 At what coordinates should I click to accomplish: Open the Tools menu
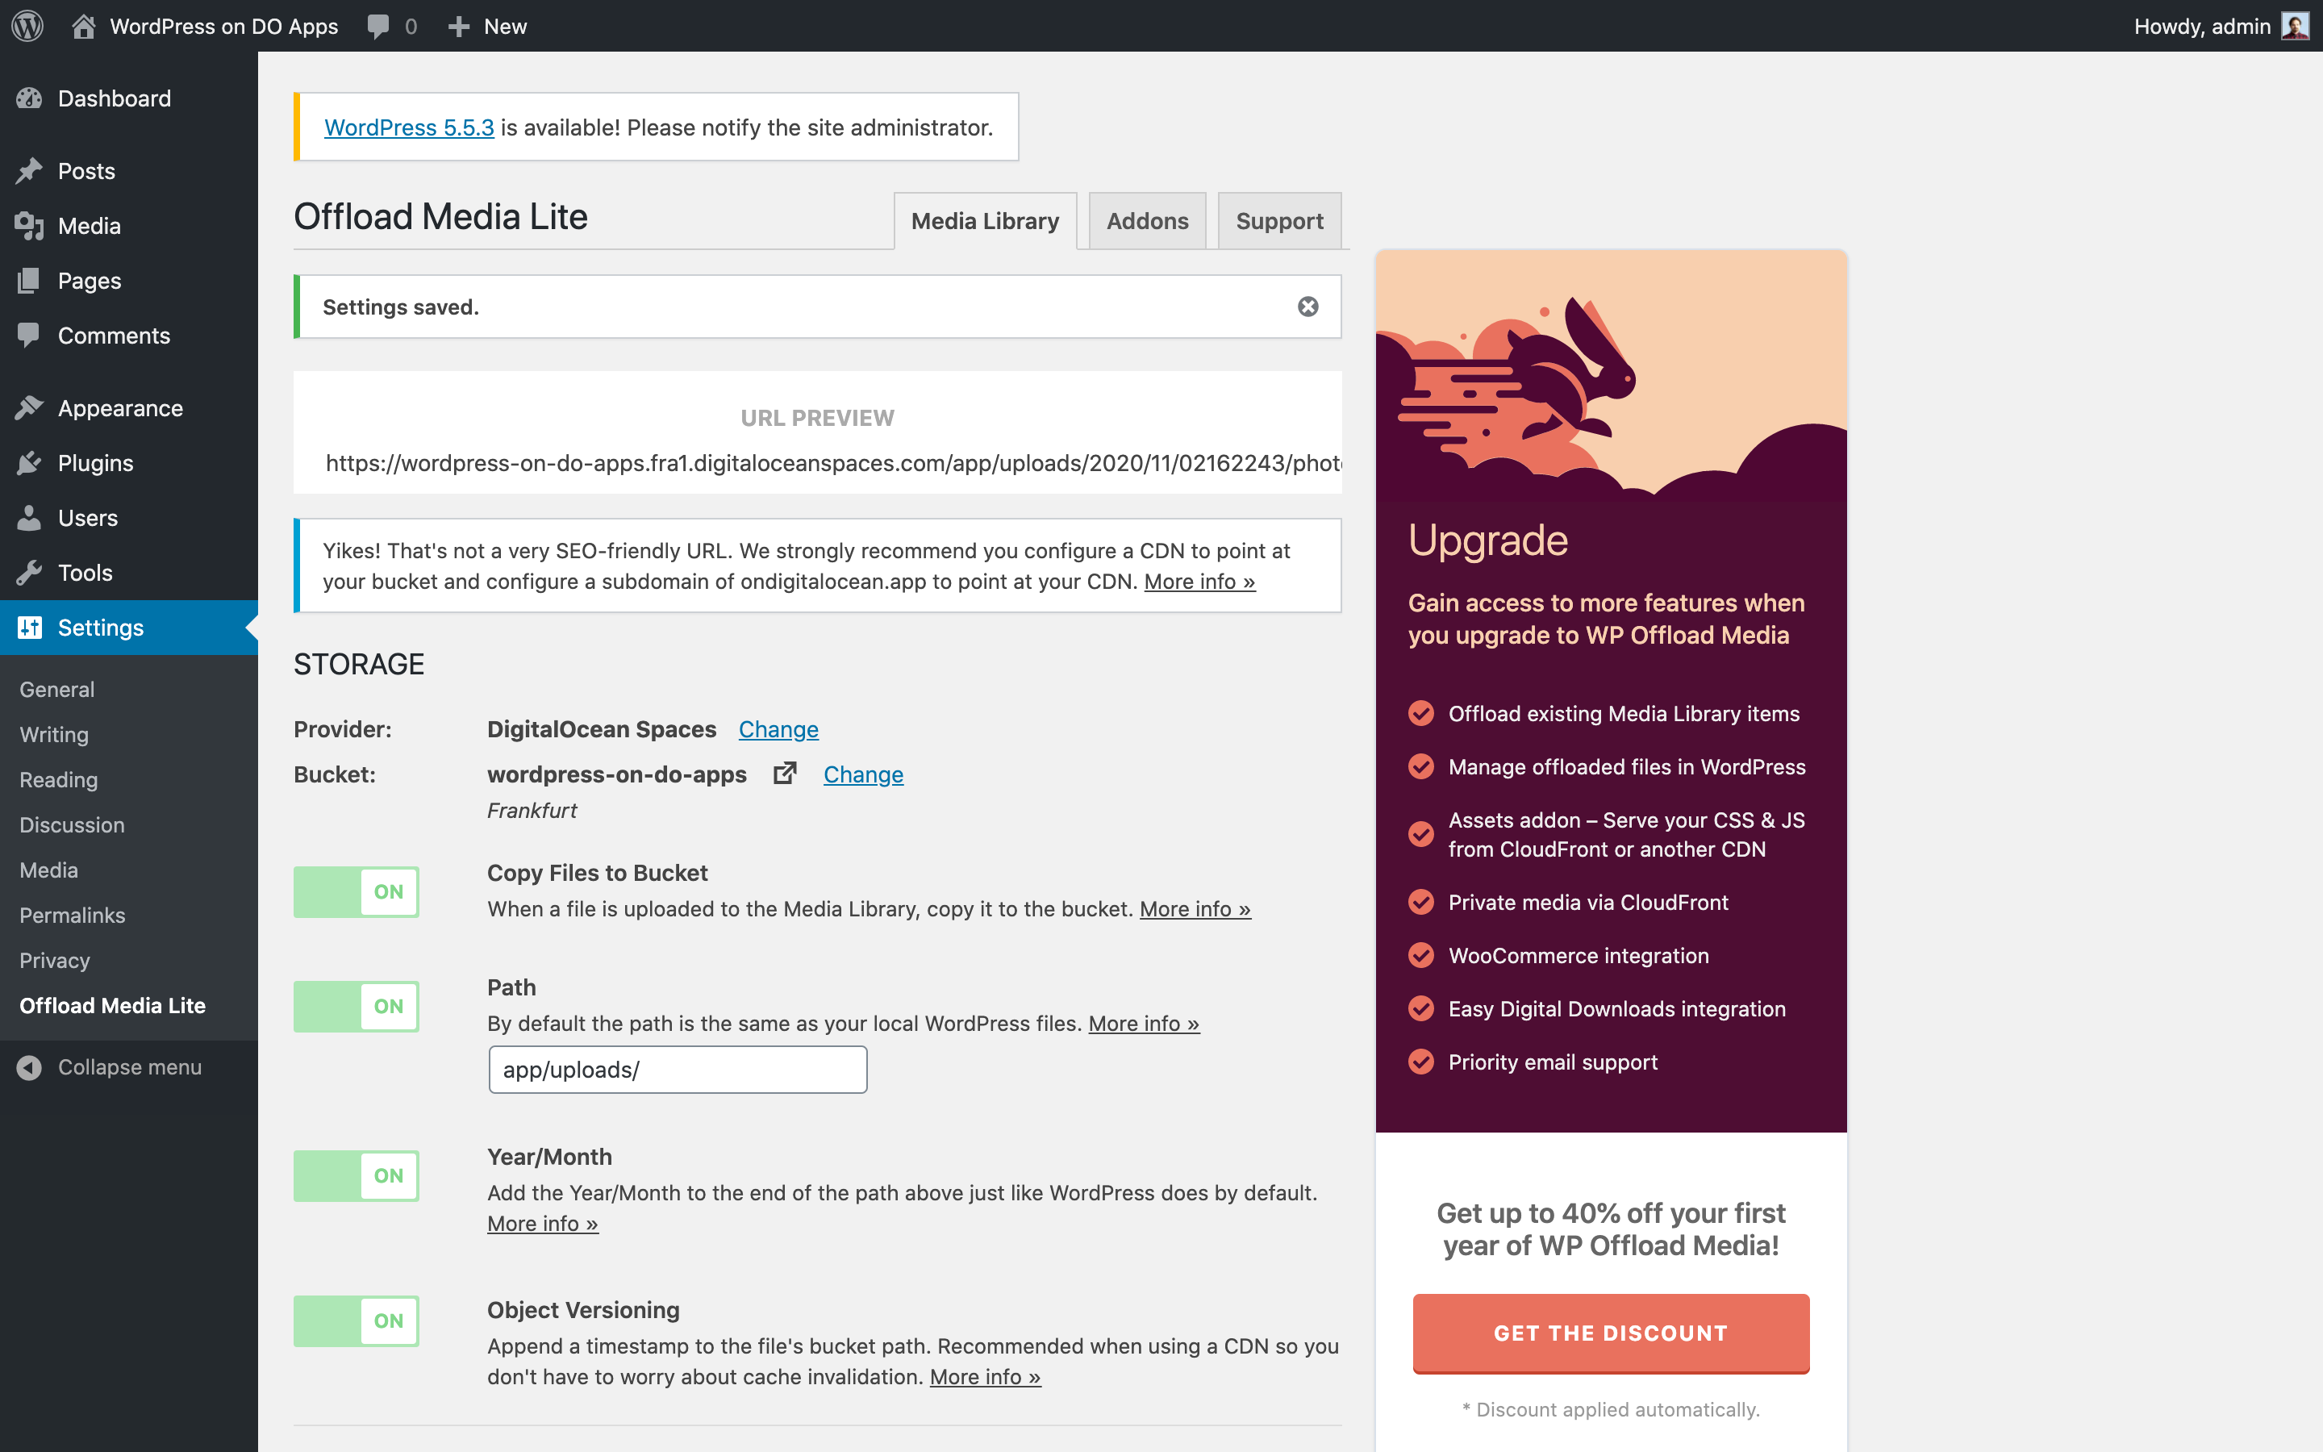click(x=85, y=573)
